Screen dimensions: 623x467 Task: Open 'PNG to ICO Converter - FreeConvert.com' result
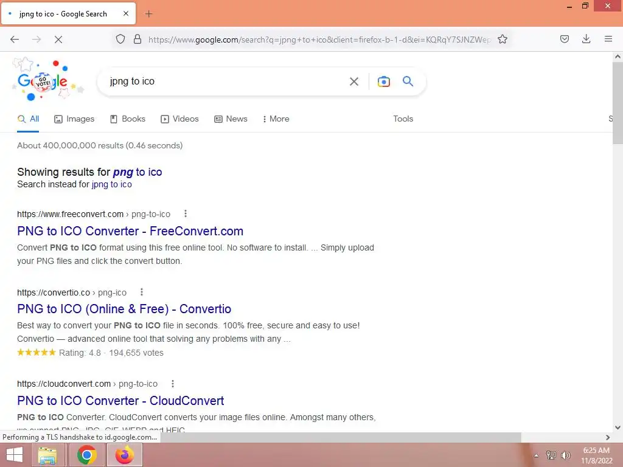point(130,230)
